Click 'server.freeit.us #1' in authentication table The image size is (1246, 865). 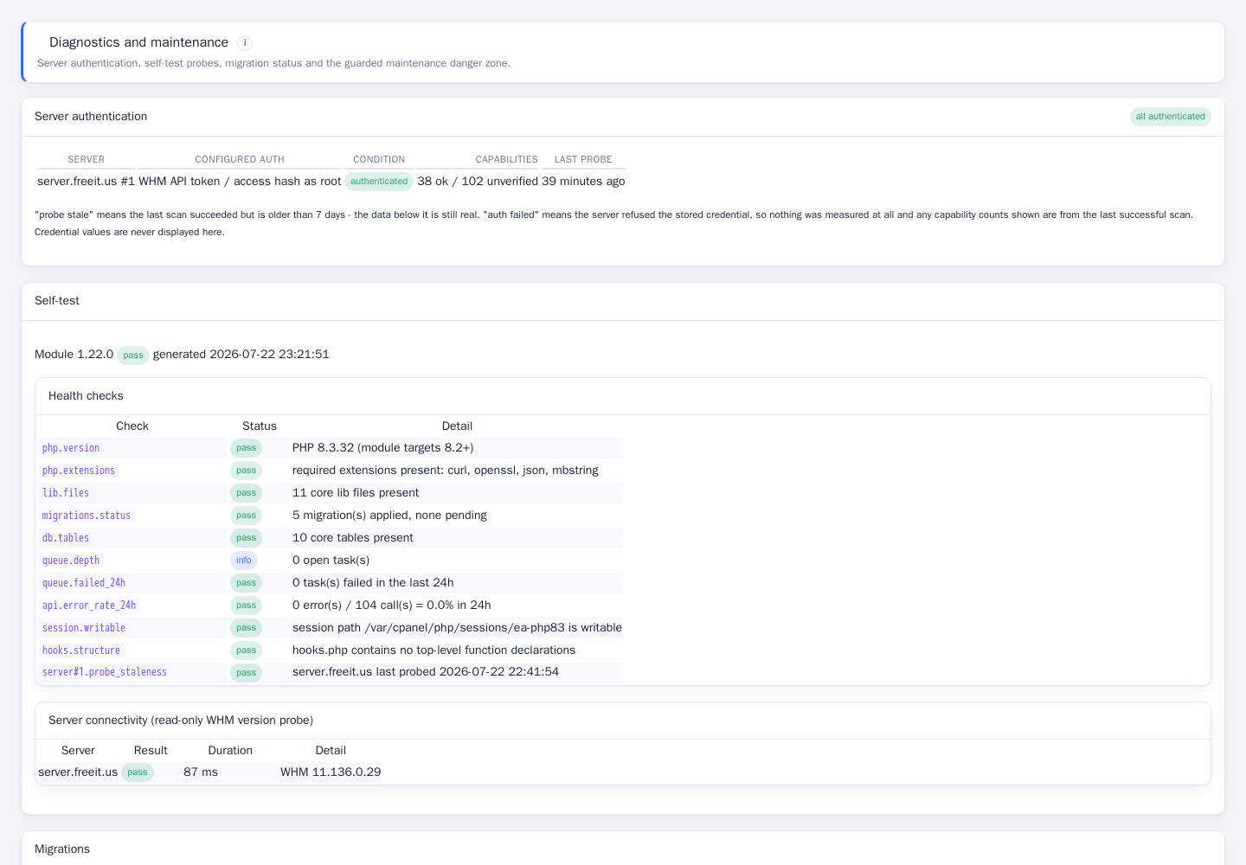[86, 182]
